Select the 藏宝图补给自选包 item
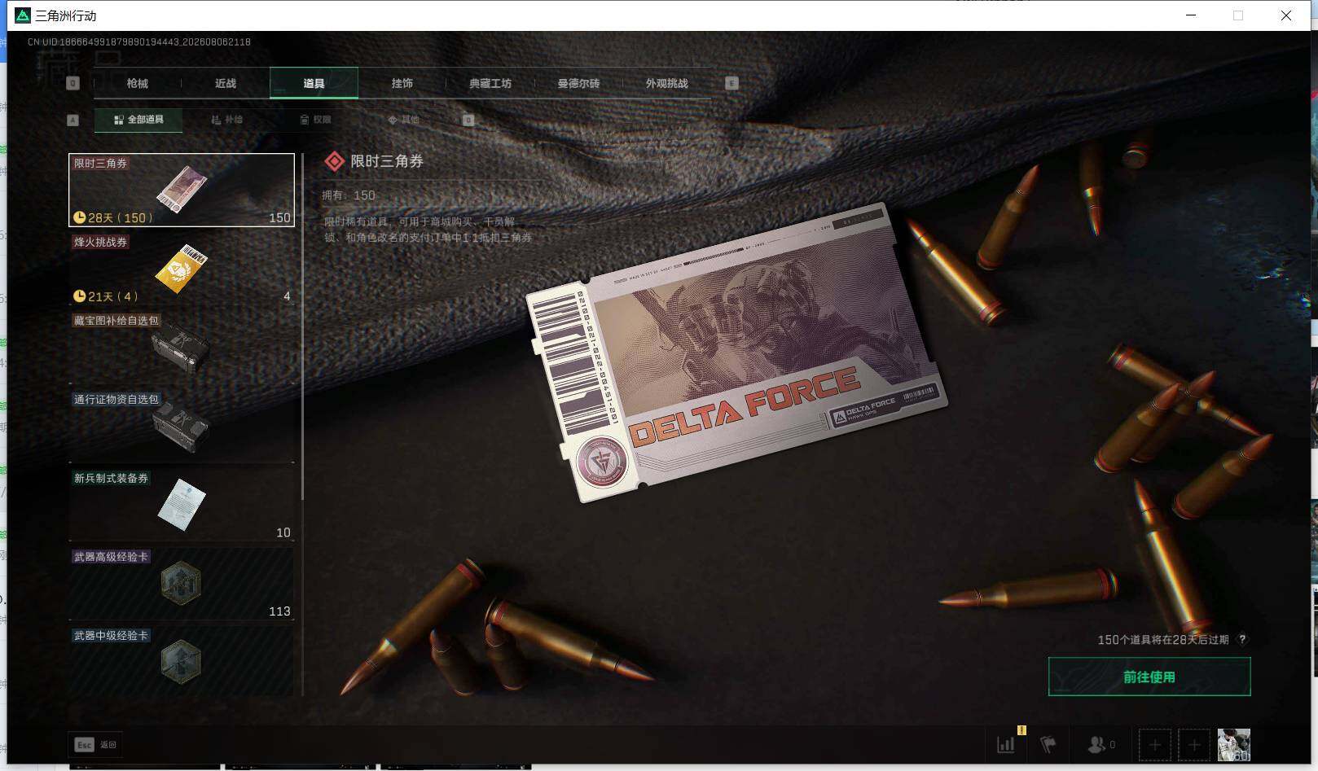Viewport: 1318px width, 771px height. click(x=182, y=348)
